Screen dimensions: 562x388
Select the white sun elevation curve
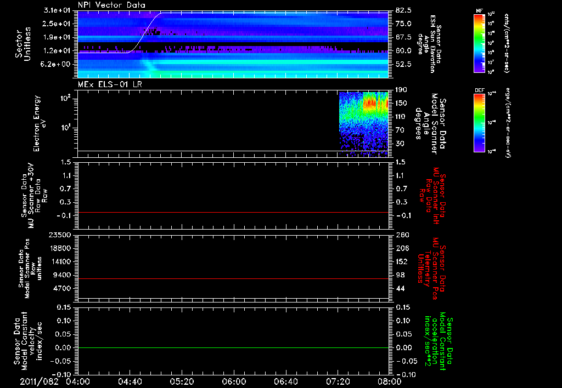[143, 35]
